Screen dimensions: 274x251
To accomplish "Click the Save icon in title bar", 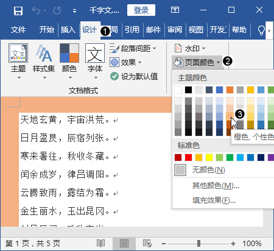I will tap(18, 10).
